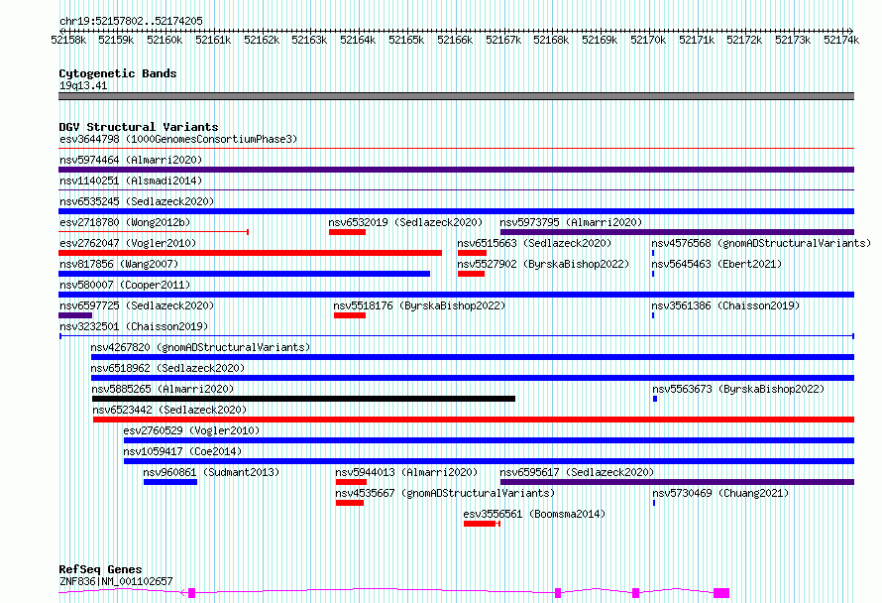Click the RefSeq Genes track title

[x=101, y=569]
